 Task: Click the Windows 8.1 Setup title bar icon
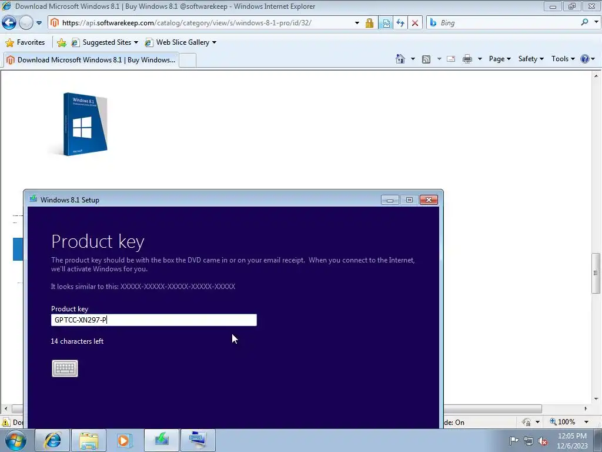(34, 199)
